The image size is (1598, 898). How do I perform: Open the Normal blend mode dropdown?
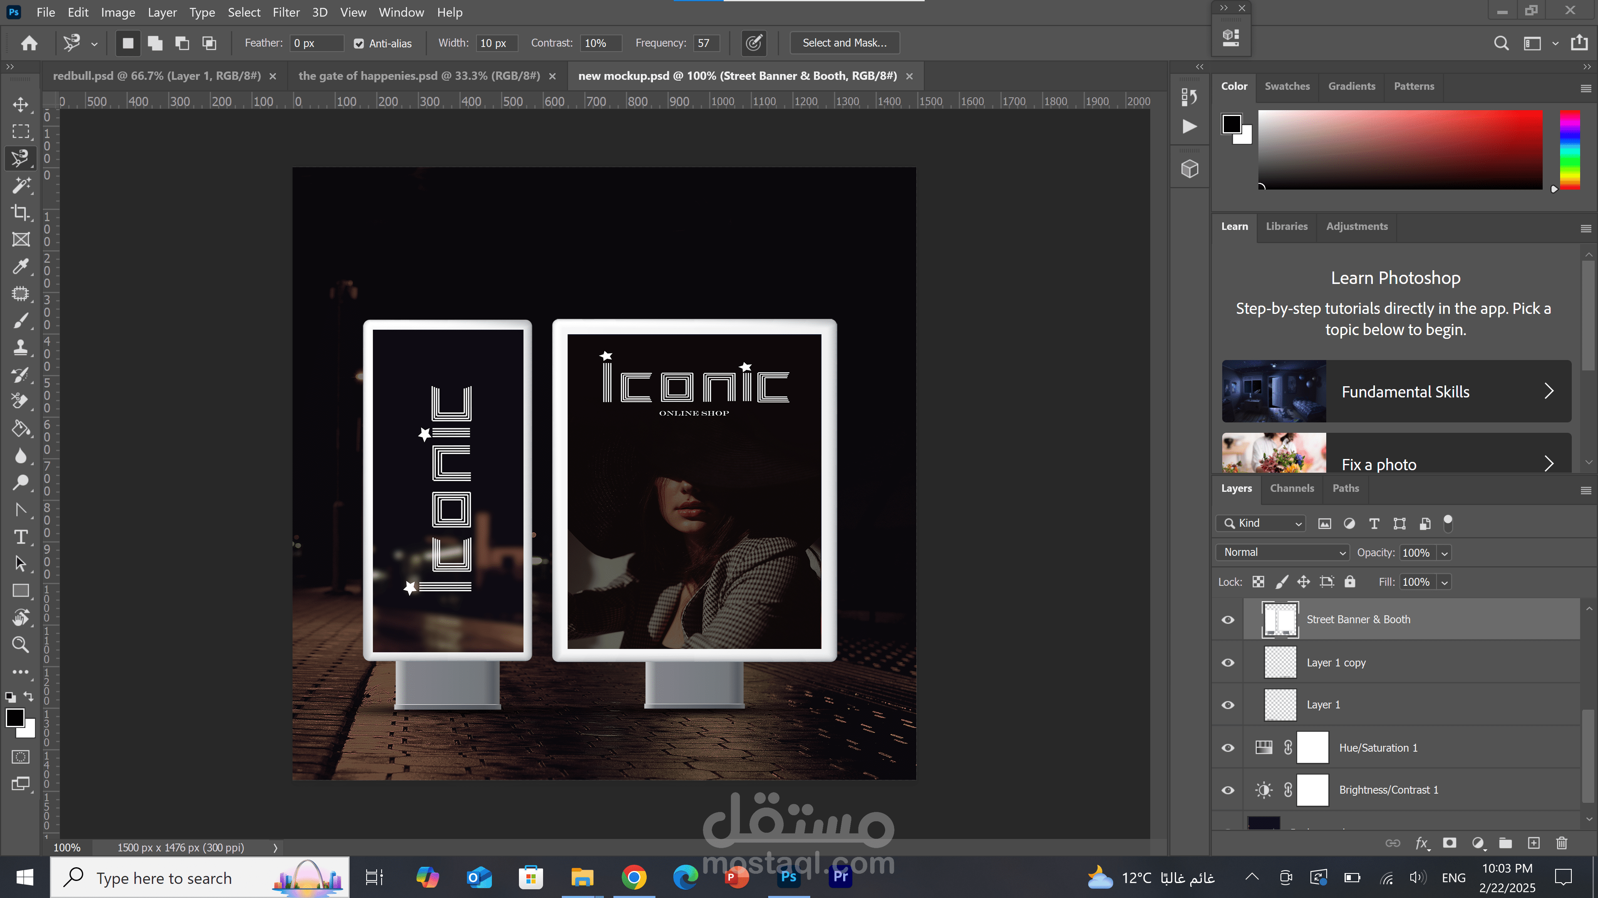click(x=1282, y=552)
